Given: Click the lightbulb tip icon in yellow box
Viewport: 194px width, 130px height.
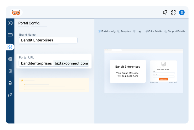Looking at the screenshot, I should click(22, 81).
